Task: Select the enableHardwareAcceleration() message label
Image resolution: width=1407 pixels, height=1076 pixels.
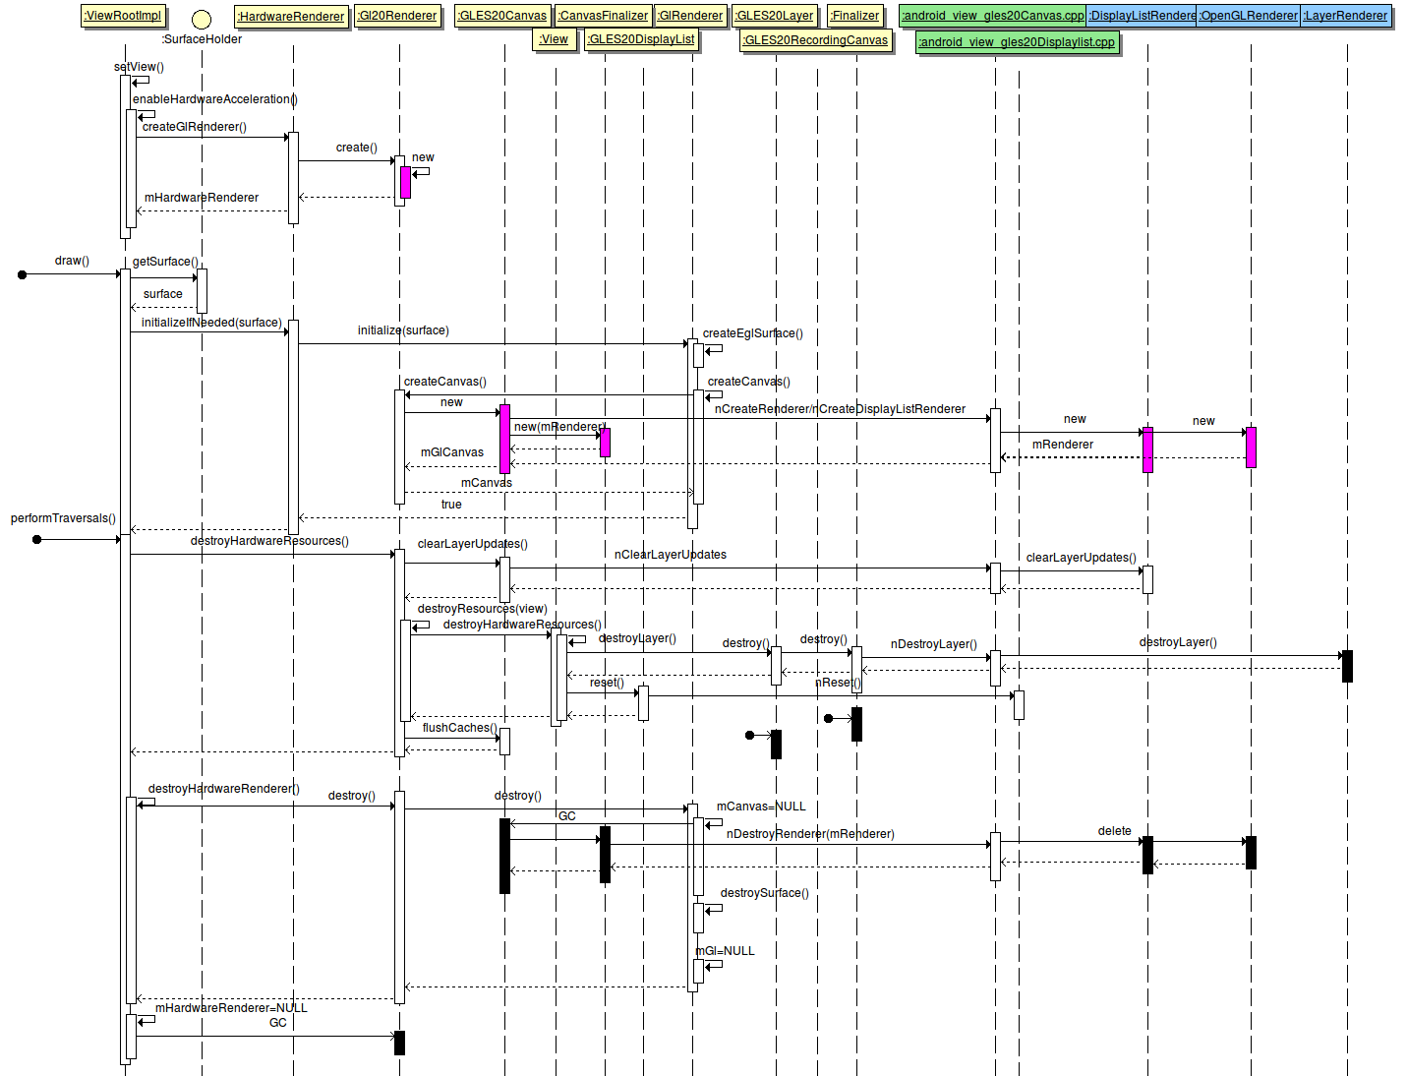Action: click(215, 99)
